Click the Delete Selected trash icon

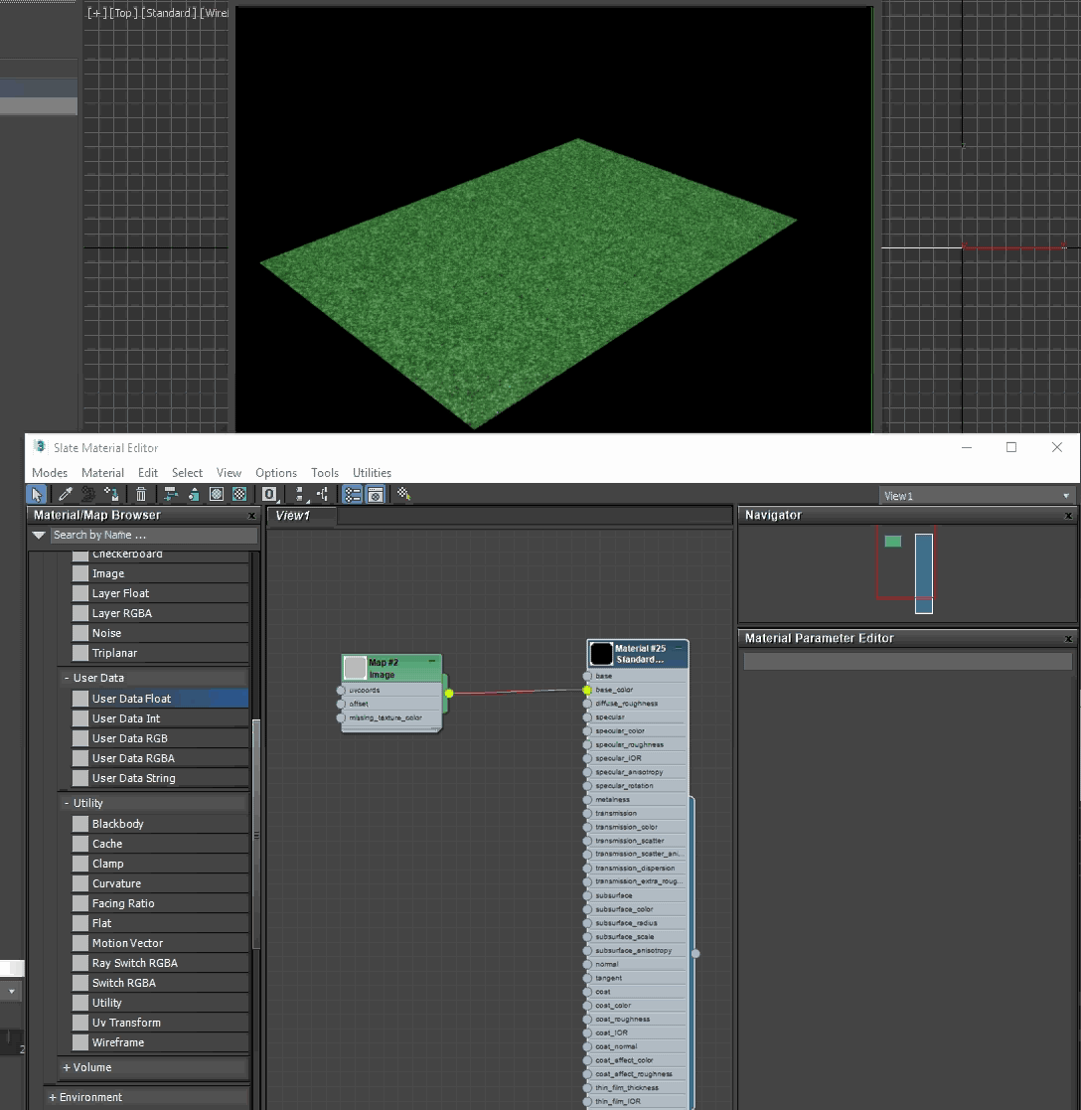141,494
